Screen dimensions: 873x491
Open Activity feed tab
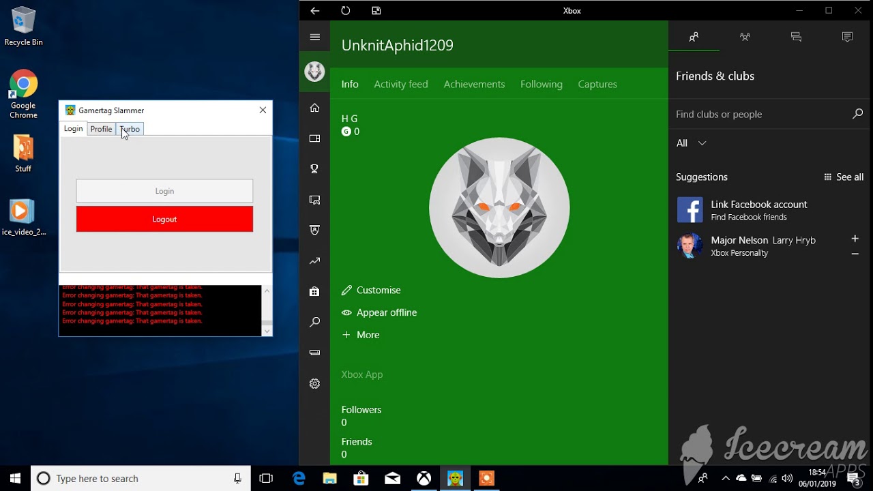[x=401, y=85]
